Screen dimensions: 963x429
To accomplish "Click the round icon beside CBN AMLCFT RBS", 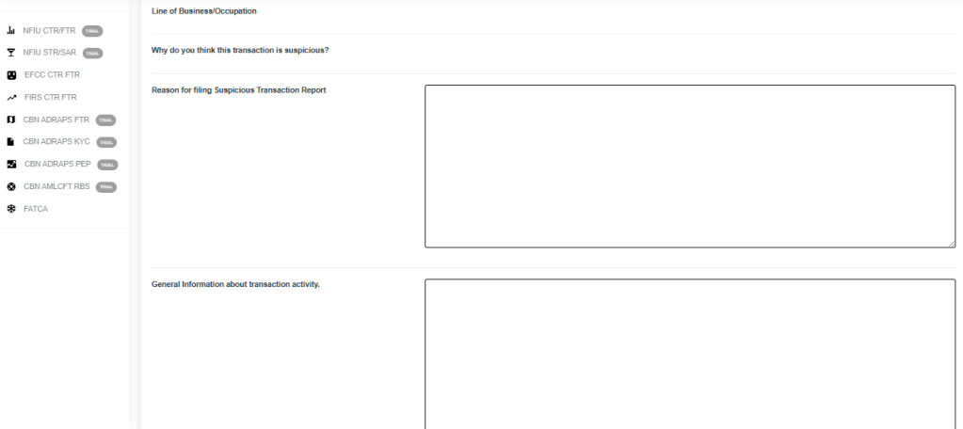I will (x=11, y=186).
